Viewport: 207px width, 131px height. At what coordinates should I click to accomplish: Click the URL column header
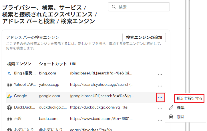[x=74, y=64]
